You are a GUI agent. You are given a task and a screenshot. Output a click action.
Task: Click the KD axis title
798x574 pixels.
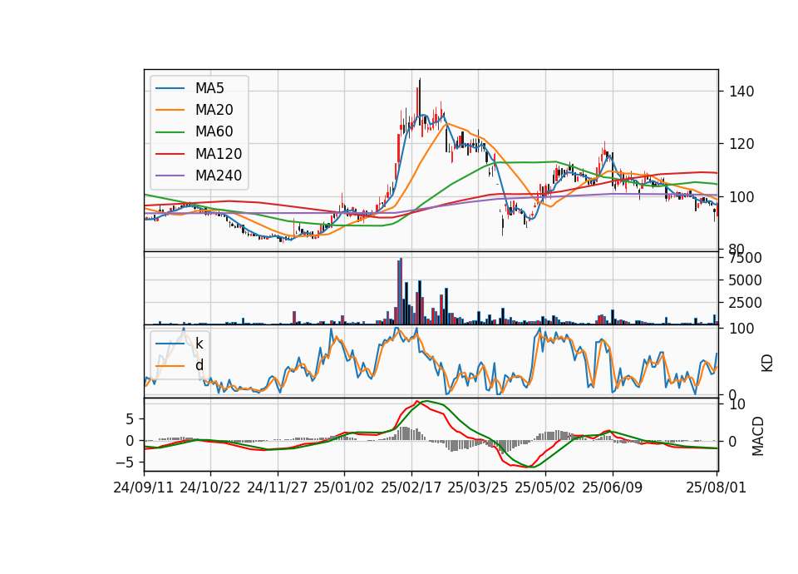[x=767, y=363]
